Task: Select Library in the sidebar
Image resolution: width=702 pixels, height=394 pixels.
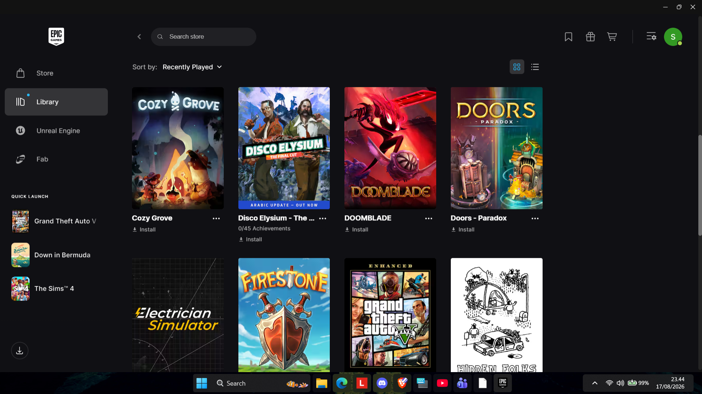Action: click(x=56, y=102)
